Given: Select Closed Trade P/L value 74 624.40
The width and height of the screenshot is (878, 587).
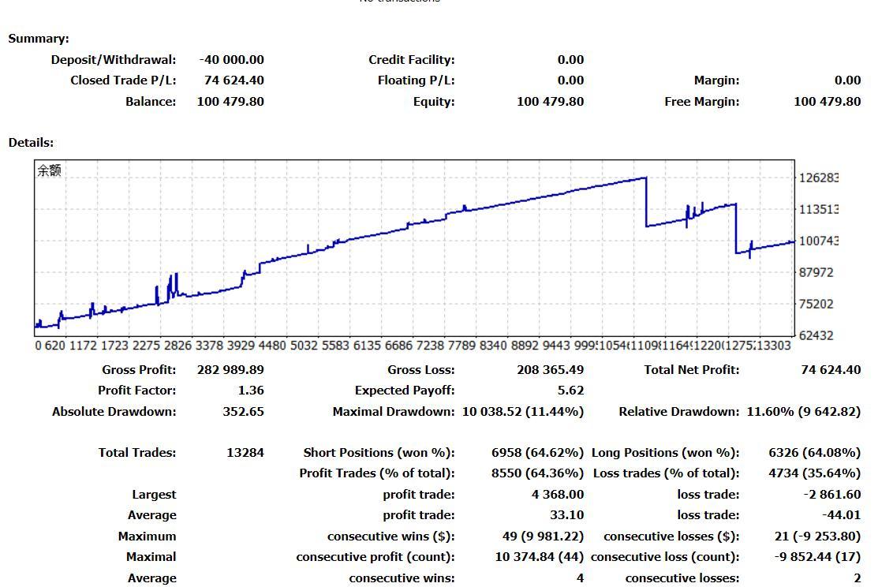Looking at the screenshot, I should 234,80.
